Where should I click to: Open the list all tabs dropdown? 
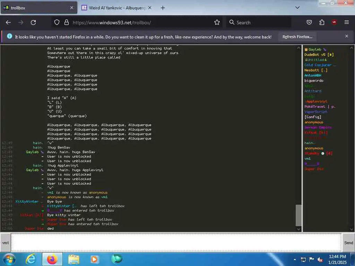[x=297, y=8]
